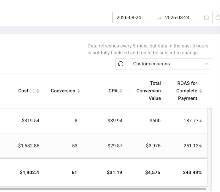Click the Cost column header label
Screen dimensions: 220x192
[x=23, y=91]
